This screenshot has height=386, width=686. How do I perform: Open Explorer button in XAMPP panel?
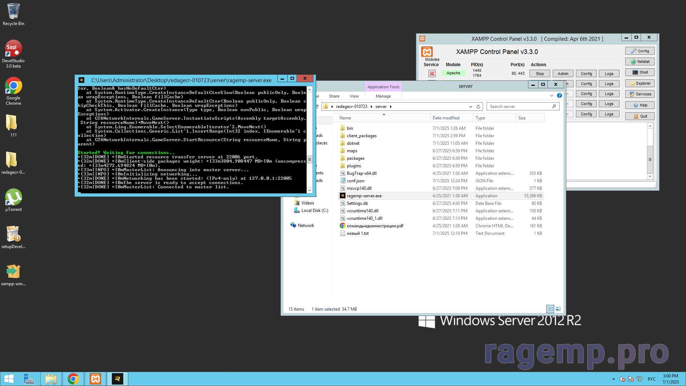(640, 83)
